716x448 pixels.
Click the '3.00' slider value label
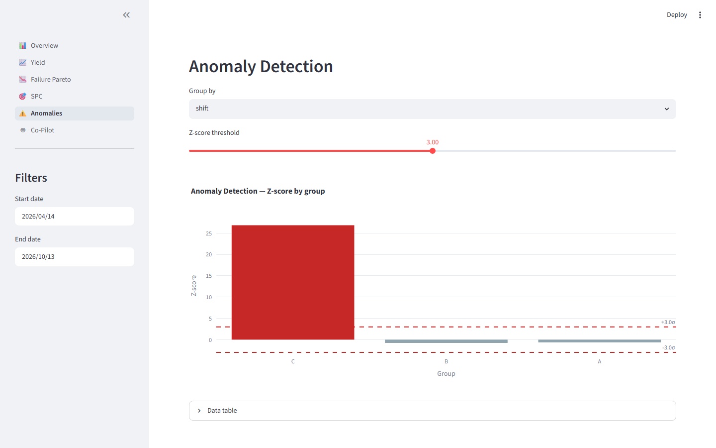(x=433, y=142)
